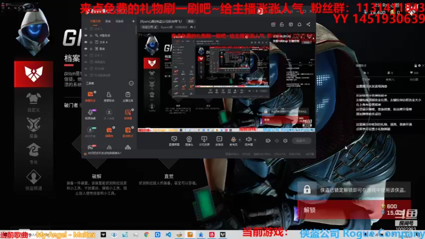
Task: Click the padlock icon in streaming app header
Action: point(282,24)
